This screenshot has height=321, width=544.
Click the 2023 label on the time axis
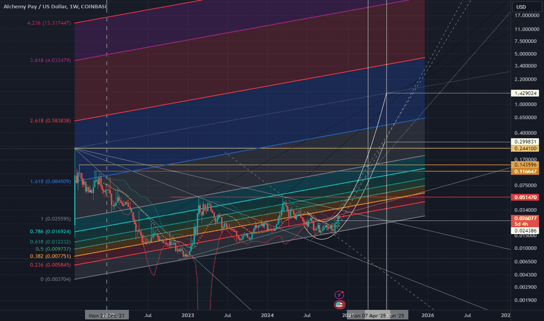[188, 315]
